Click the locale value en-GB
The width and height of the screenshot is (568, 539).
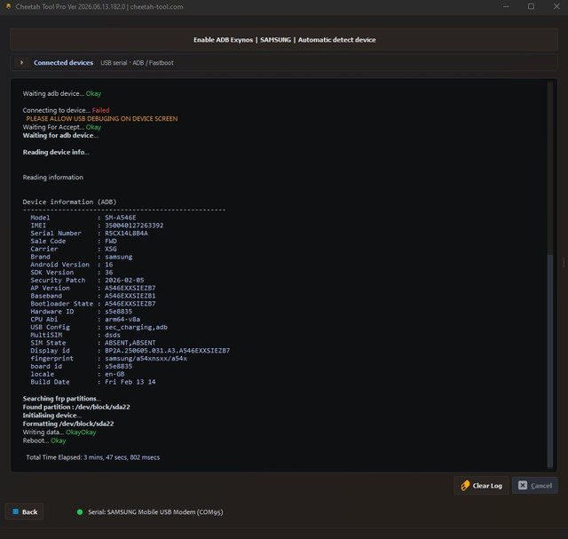pyautogui.click(x=114, y=374)
